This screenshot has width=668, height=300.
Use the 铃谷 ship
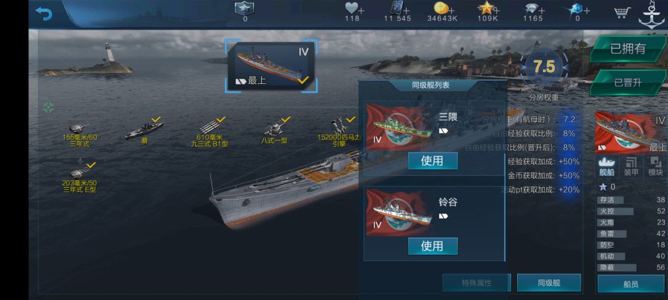432,246
